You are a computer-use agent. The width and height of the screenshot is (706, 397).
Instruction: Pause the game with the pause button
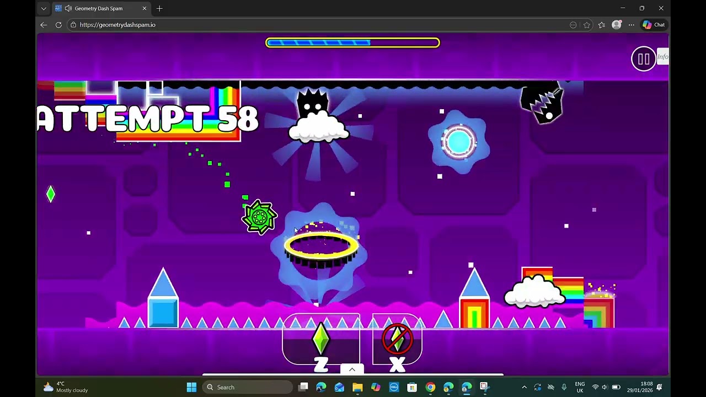[x=643, y=59]
